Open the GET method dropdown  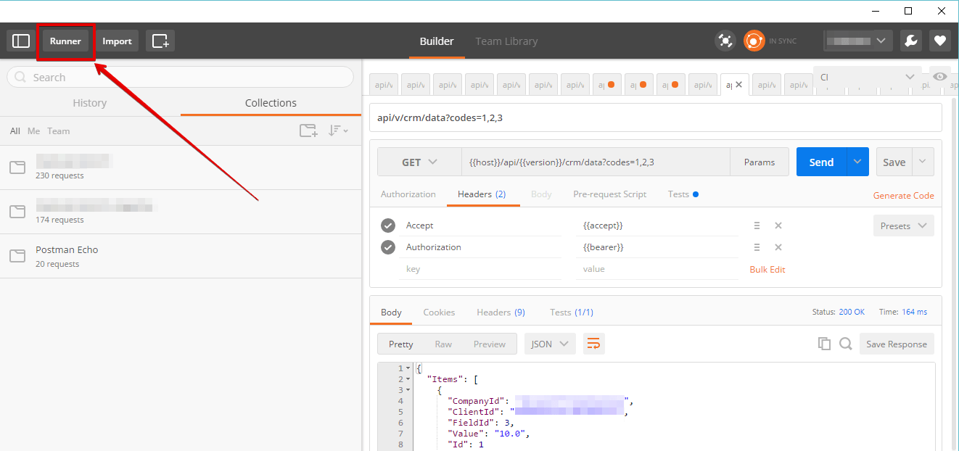click(x=419, y=162)
